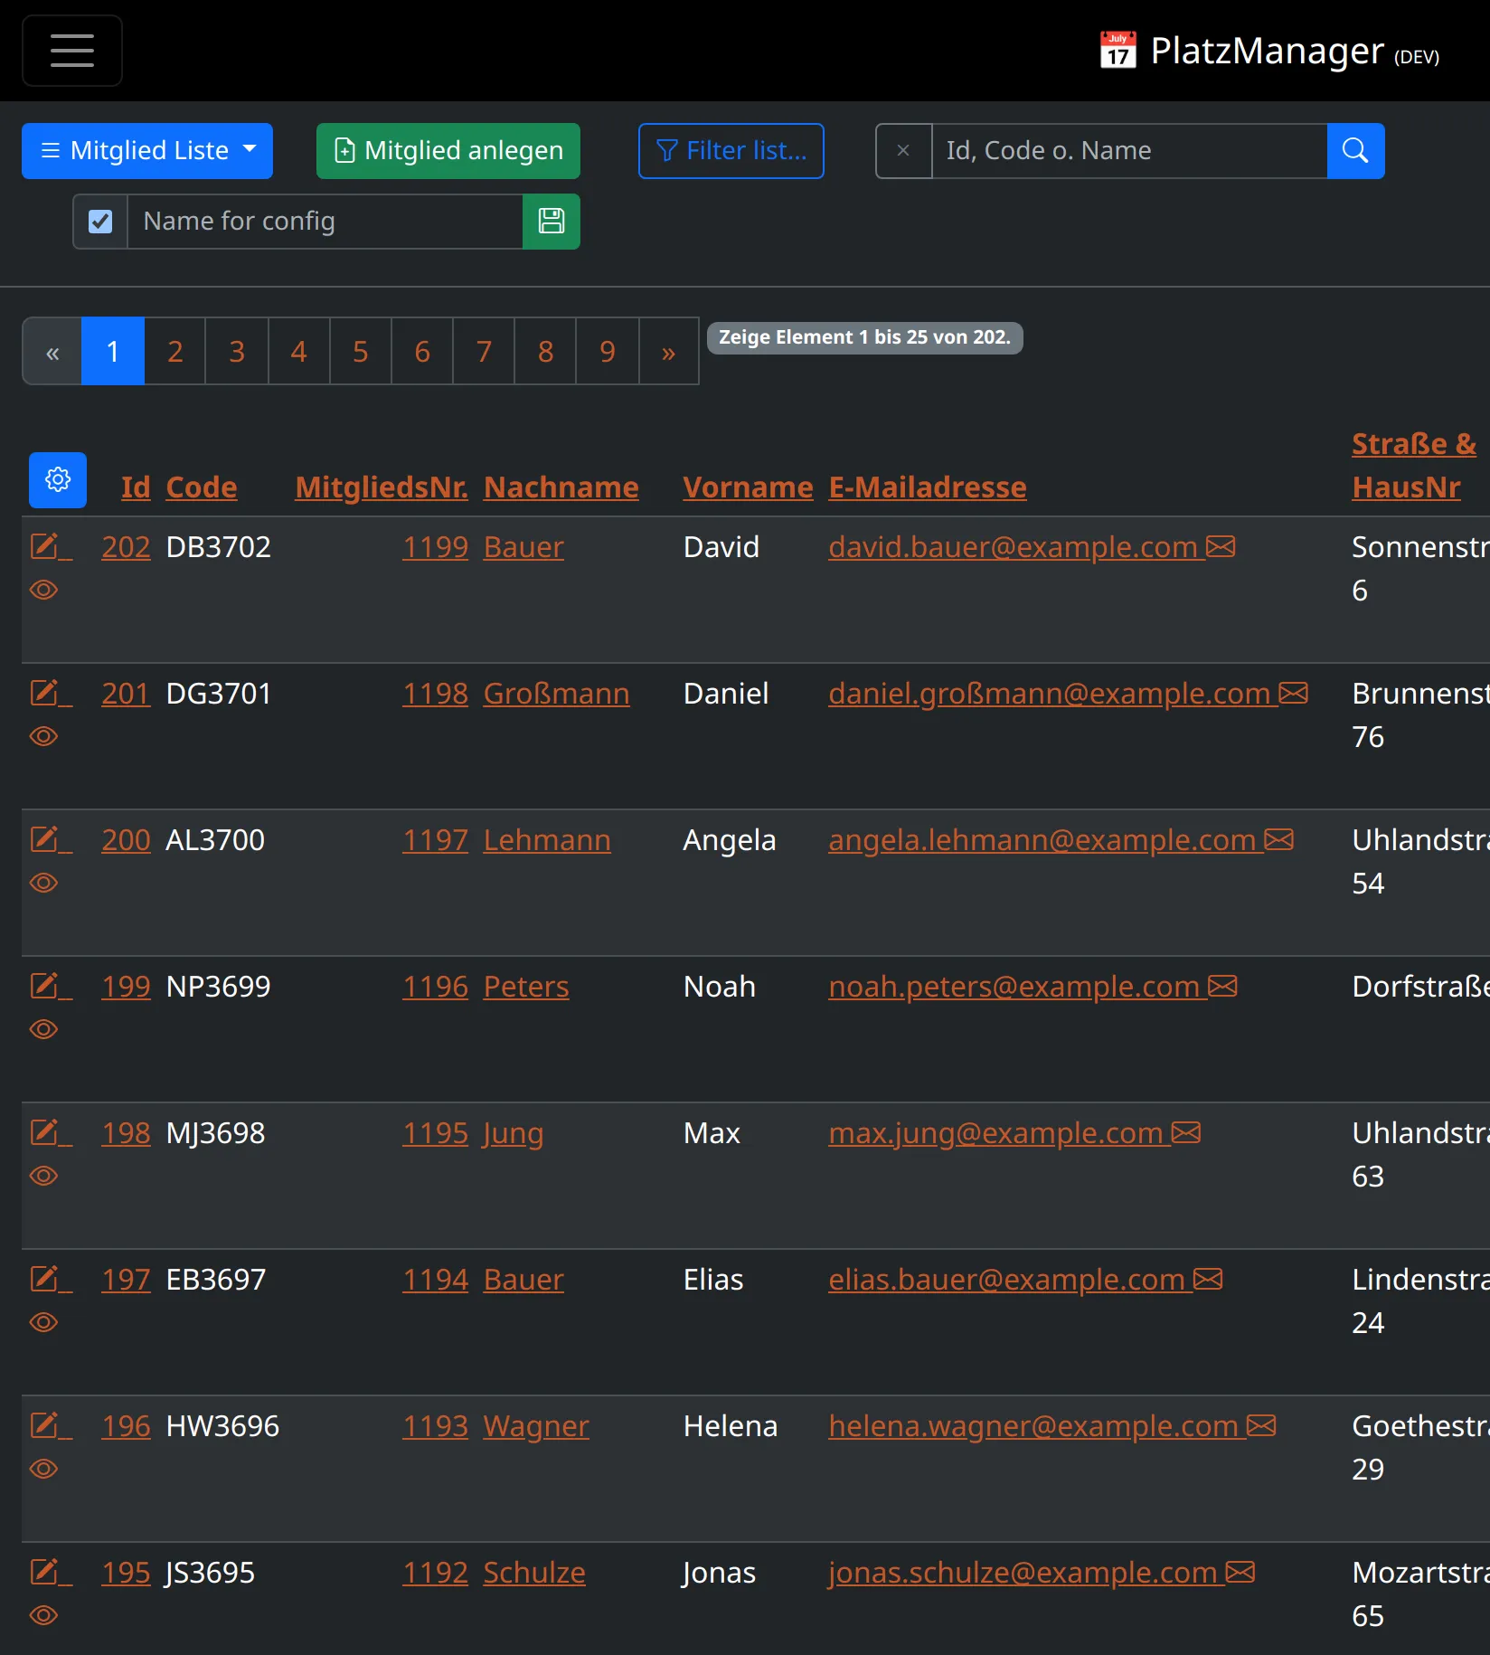Open MitgliedsNr link 1197
1490x1655 pixels.
(x=436, y=840)
